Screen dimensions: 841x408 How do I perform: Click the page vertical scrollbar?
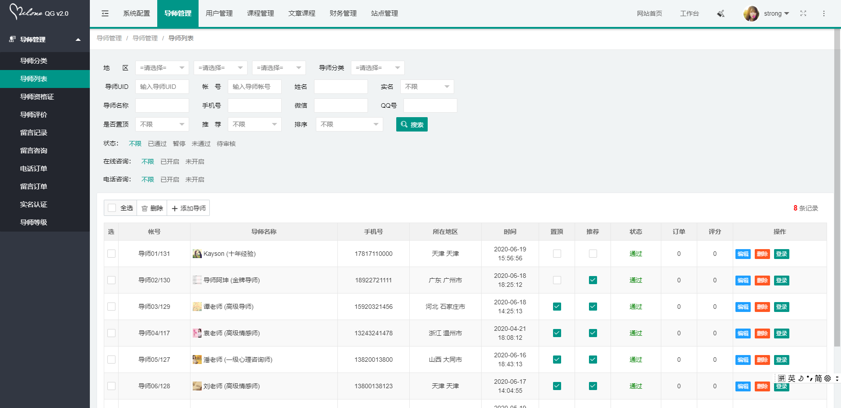837,189
